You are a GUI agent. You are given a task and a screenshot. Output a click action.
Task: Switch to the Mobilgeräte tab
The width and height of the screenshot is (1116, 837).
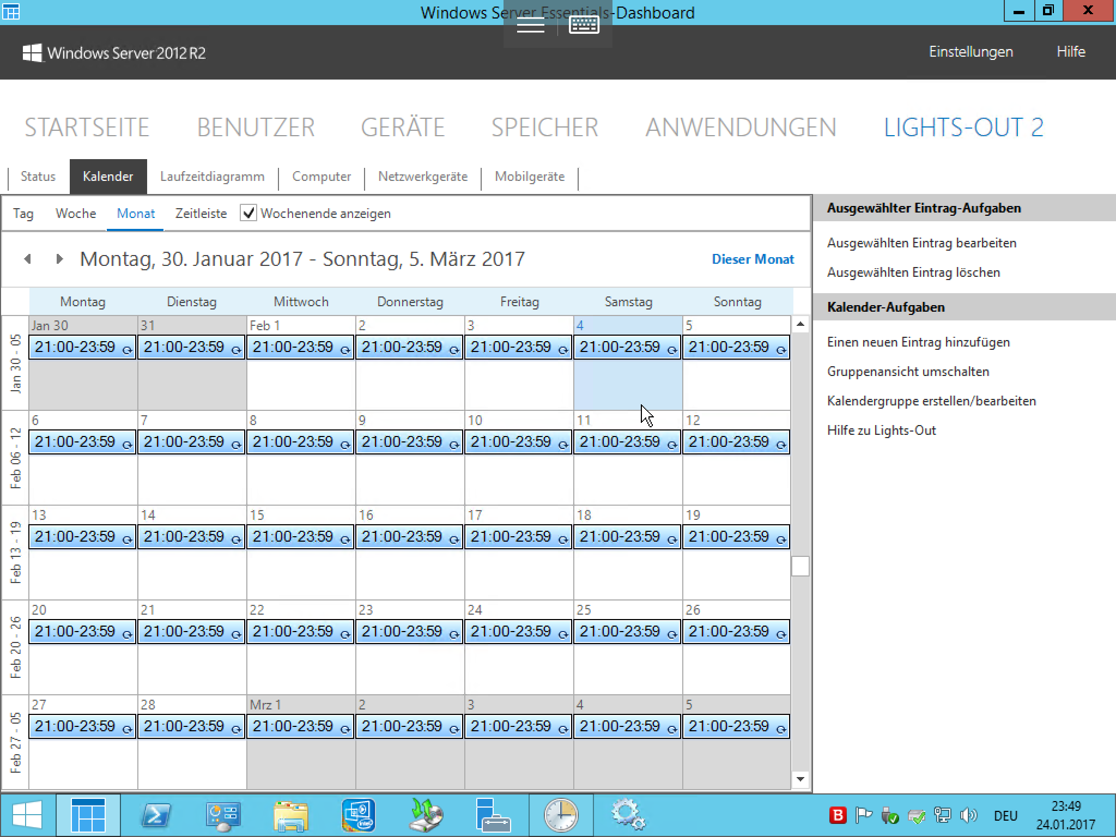pyautogui.click(x=530, y=177)
